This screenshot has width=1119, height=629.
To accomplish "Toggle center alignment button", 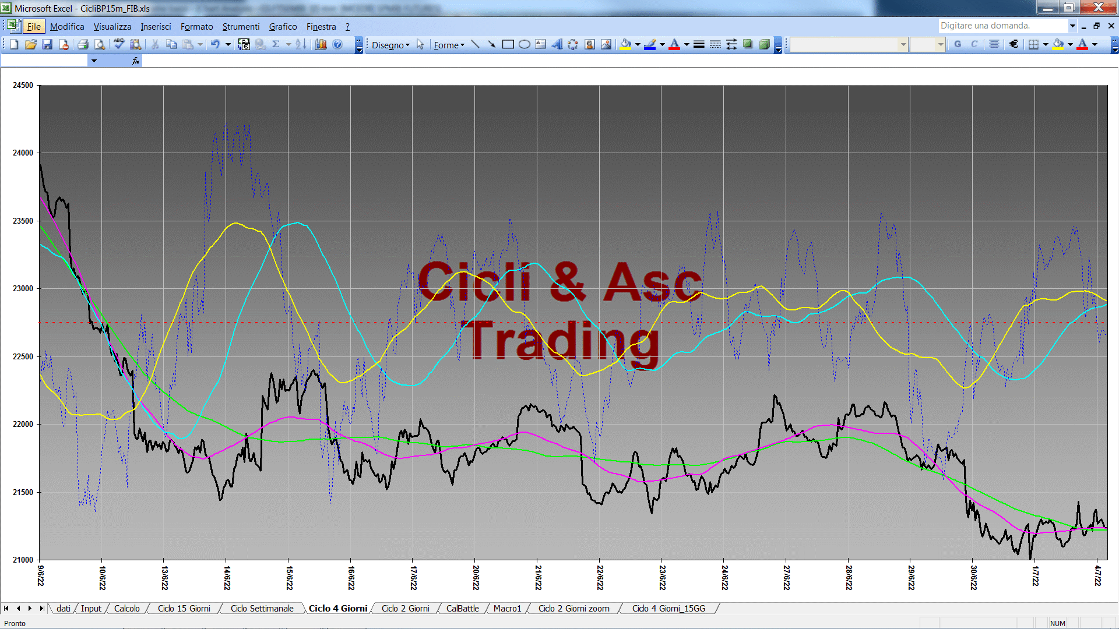I will (994, 44).
